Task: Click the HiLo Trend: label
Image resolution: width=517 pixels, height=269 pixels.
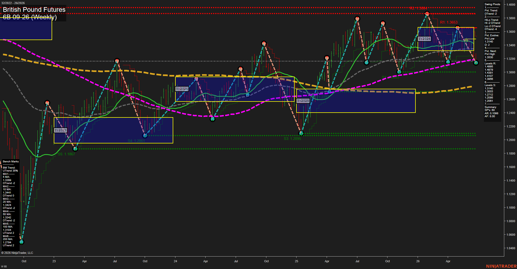Action: pos(492,20)
